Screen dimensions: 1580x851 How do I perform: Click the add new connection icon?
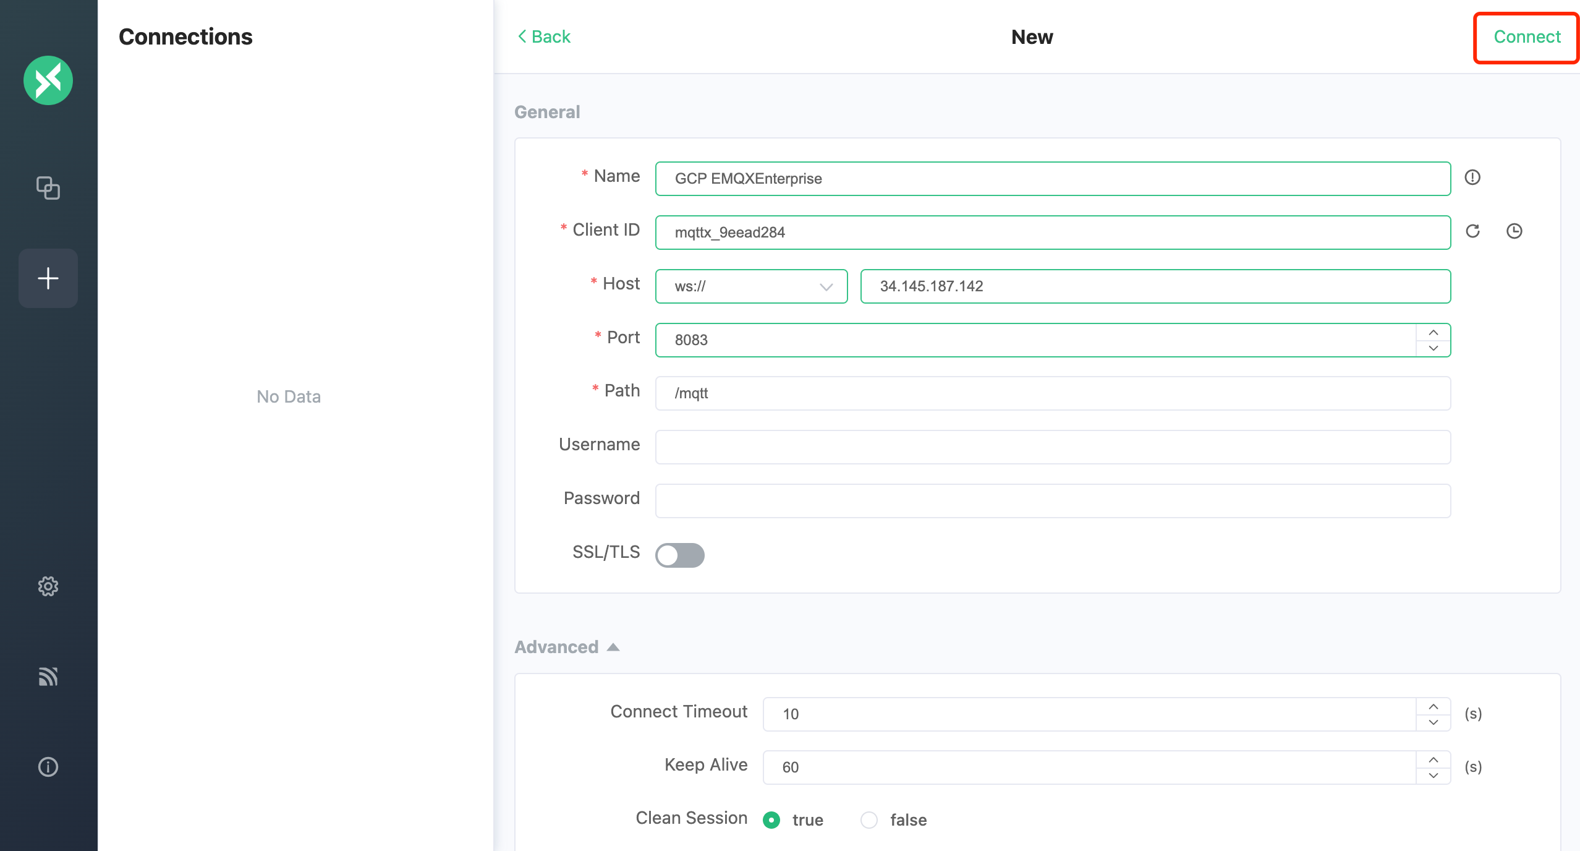[48, 278]
